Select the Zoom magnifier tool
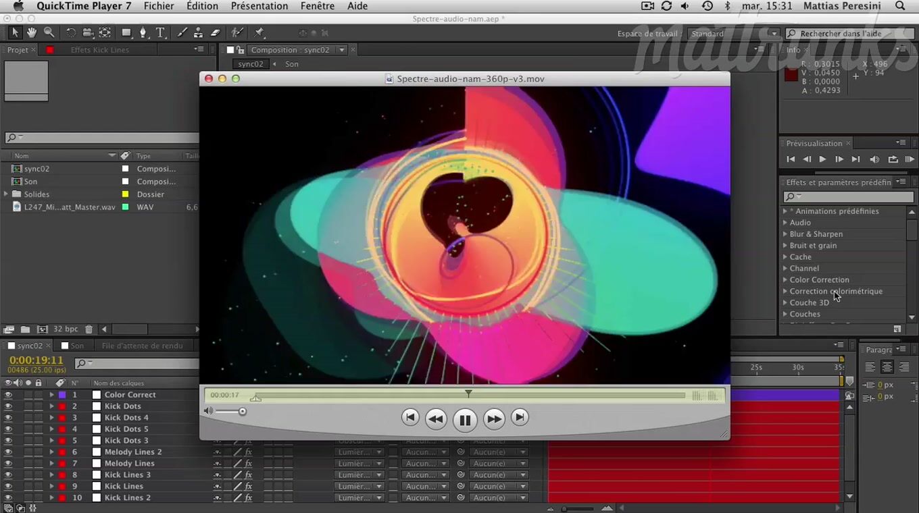 tap(49, 32)
